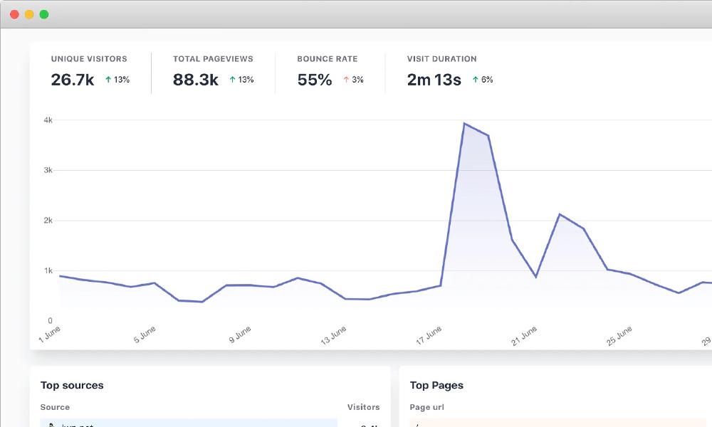Click the Top Pages heading
712x427 pixels.
[x=436, y=385]
